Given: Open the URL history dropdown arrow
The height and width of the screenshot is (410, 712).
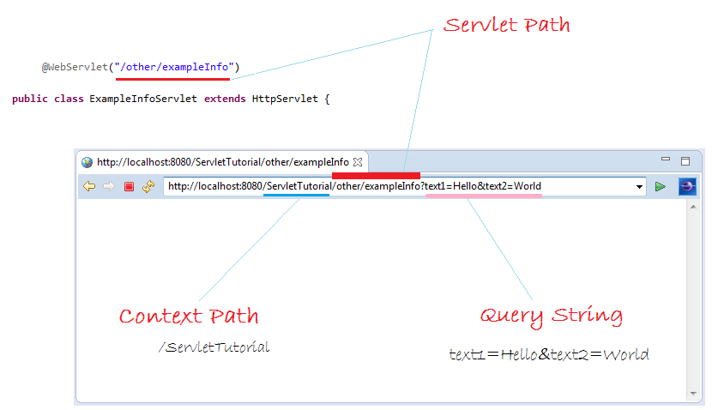Looking at the screenshot, I should (639, 187).
